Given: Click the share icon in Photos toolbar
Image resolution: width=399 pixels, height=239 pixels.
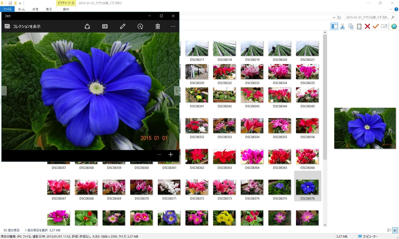Looking at the screenshot, I should (87, 26).
